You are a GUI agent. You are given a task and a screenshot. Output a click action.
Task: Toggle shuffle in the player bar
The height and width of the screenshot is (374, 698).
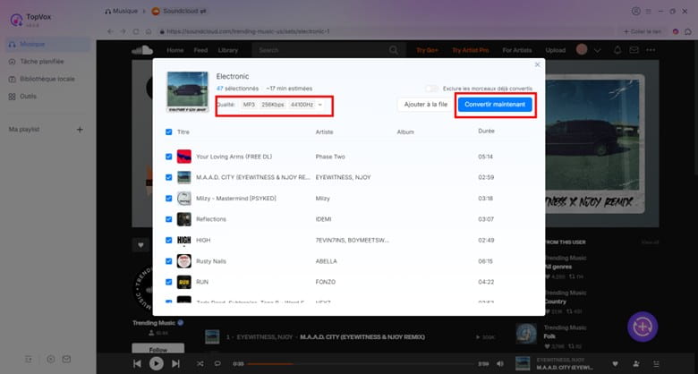coord(200,364)
